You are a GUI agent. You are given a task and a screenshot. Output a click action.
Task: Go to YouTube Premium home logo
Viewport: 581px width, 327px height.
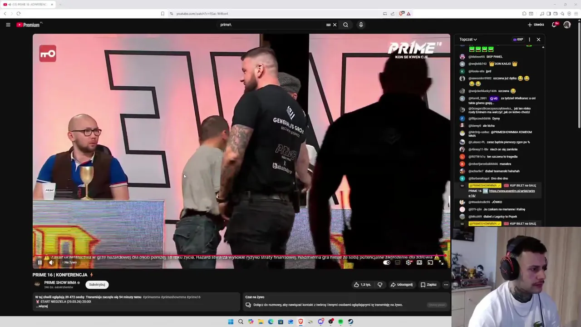tap(29, 25)
